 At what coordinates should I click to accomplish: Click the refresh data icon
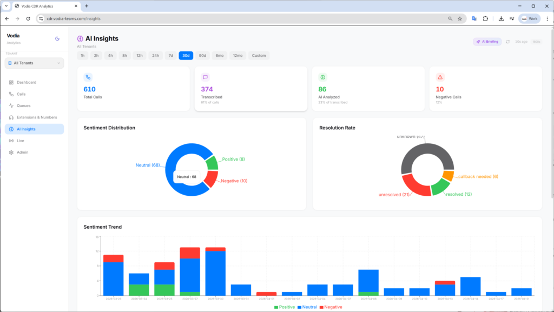coord(507,42)
